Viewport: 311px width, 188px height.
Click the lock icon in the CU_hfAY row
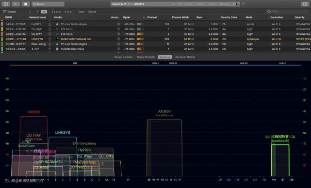pyautogui.click(x=49, y=34)
